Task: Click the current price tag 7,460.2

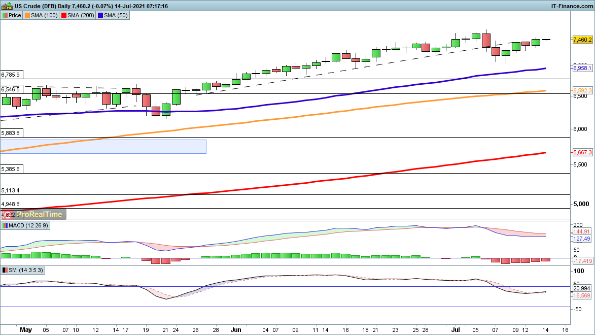Action: [x=582, y=40]
